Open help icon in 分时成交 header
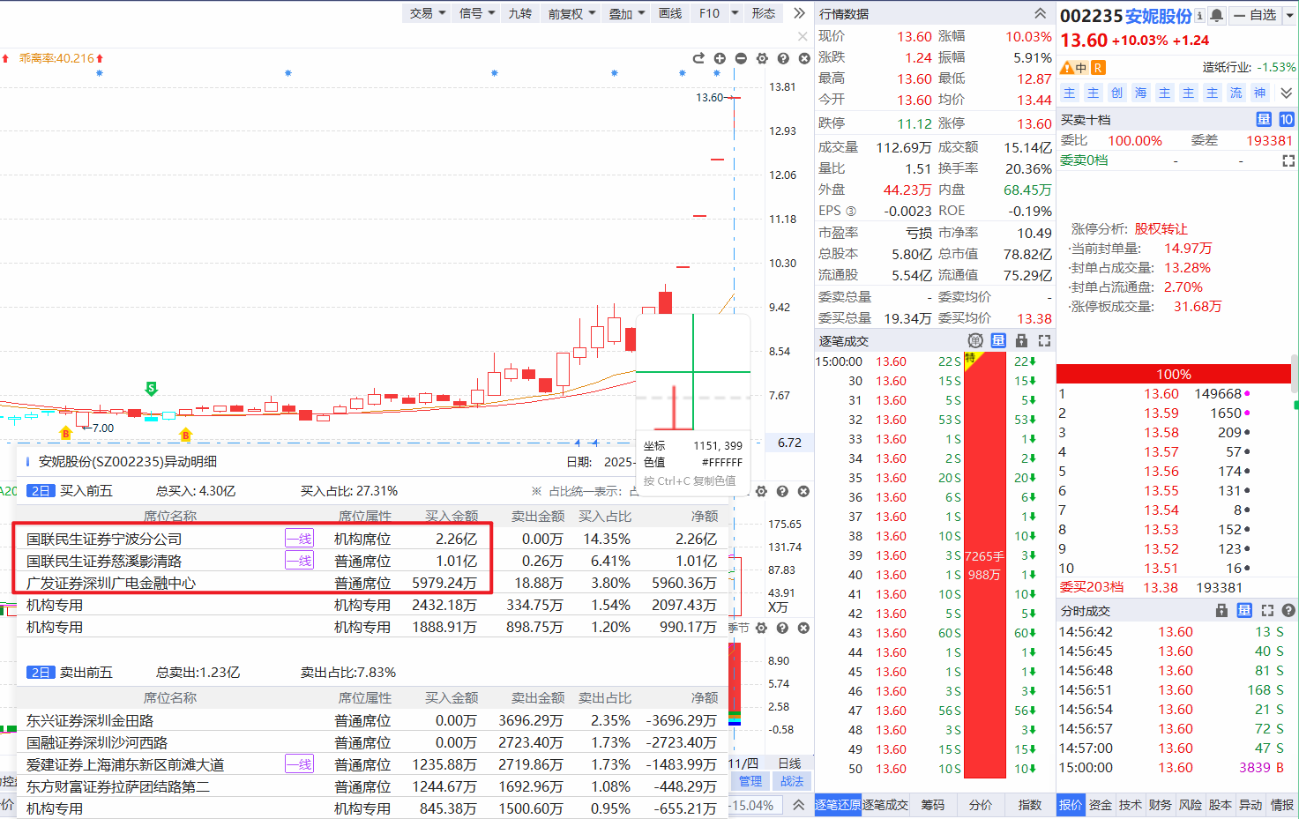1299x819 pixels. 1288,610
